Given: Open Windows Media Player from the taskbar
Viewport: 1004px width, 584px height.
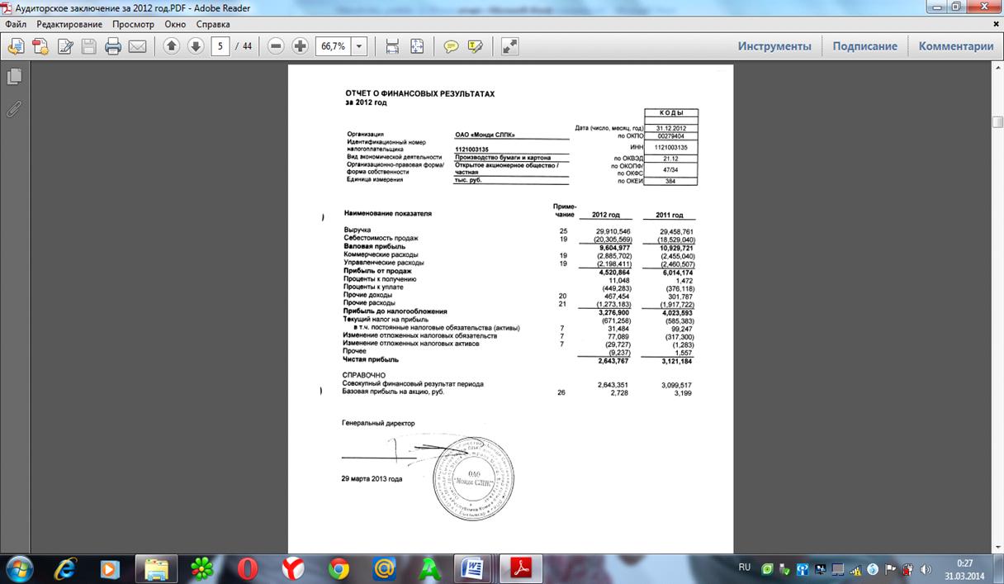Looking at the screenshot, I should [108, 568].
